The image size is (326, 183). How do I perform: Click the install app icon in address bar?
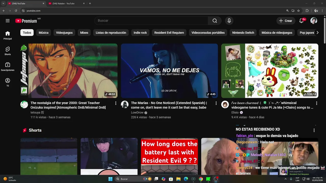point(293,11)
